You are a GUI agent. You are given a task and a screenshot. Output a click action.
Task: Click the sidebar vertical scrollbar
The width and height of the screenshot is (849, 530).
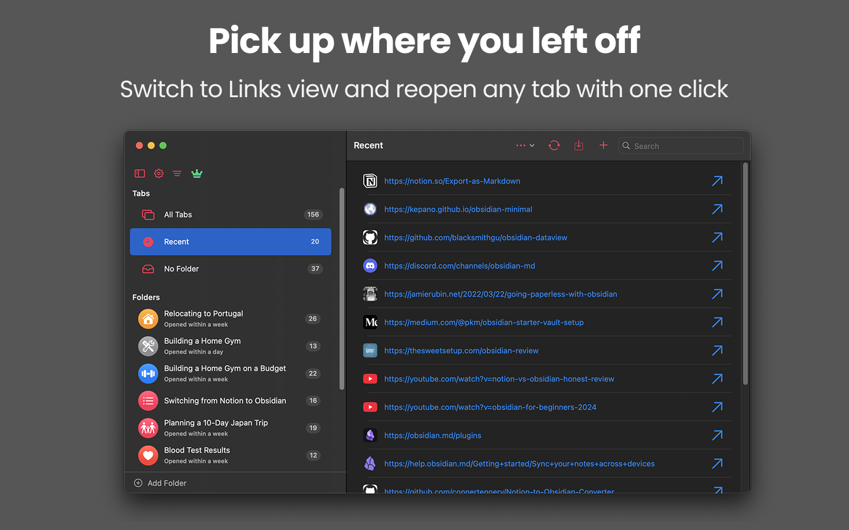tap(341, 289)
